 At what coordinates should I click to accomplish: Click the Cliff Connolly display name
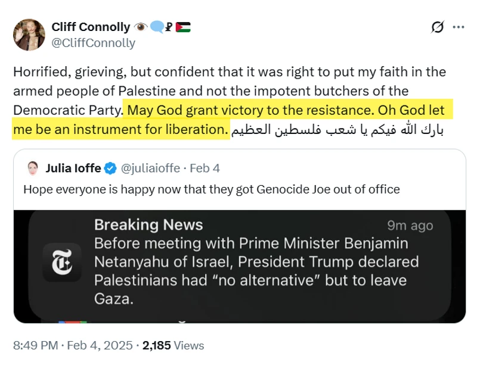[x=91, y=27]
